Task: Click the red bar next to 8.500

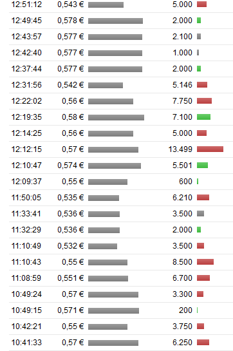Action: tap(205, 261)
